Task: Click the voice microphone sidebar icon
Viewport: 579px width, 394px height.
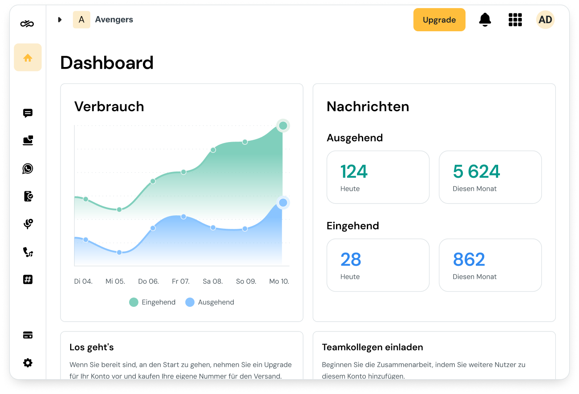Action: (28, 224)
